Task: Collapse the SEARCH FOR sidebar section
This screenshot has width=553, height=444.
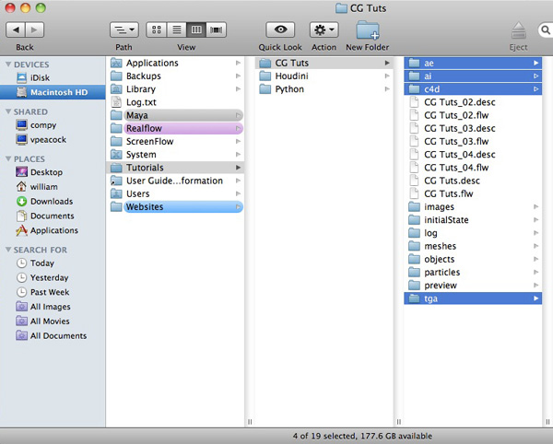Action: tap(8, 250)
